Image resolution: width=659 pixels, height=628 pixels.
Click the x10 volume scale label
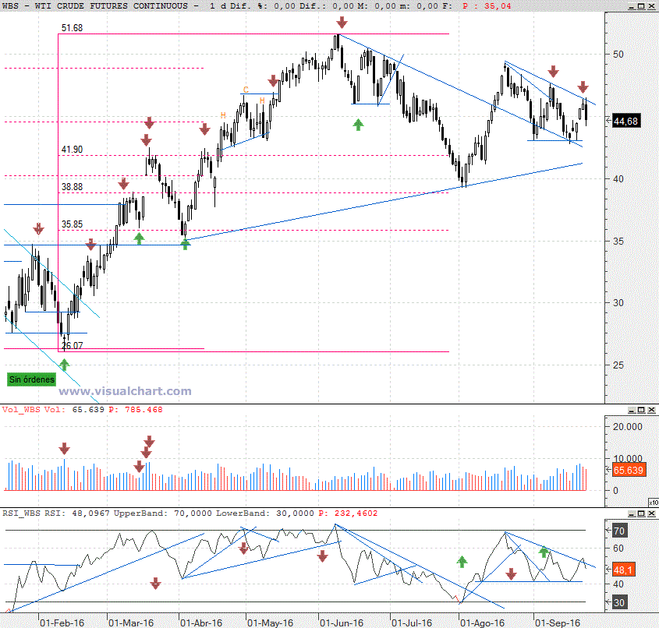coord(654,503)
